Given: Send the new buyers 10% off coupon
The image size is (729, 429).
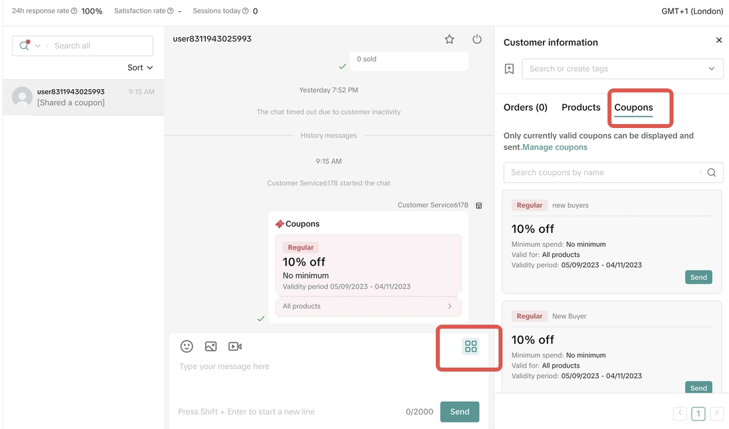Looking at the screenshot, I should [698, 278].
